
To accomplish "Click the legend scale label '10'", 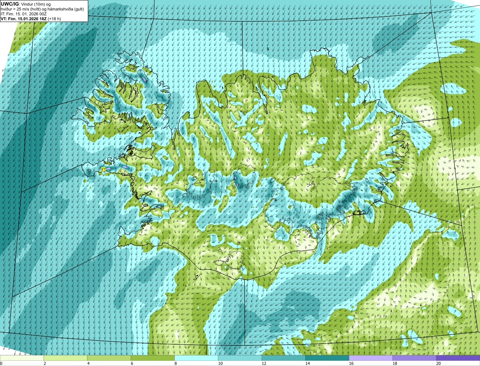I will (x=220, y=363).
